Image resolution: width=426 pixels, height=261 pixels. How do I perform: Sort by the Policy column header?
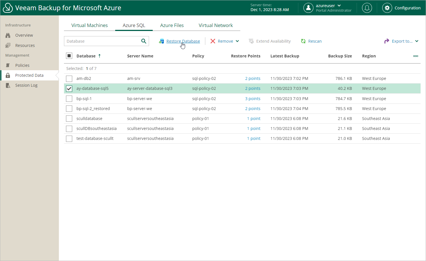click(198, 56)
